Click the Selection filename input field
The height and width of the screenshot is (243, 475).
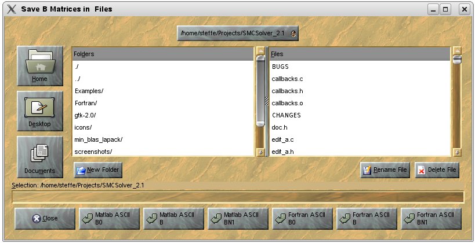238,197
